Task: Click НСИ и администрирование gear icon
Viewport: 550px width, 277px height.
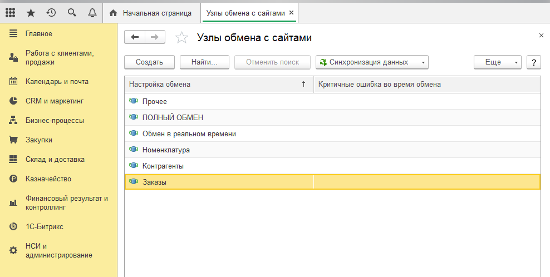Action: point(13,250)
